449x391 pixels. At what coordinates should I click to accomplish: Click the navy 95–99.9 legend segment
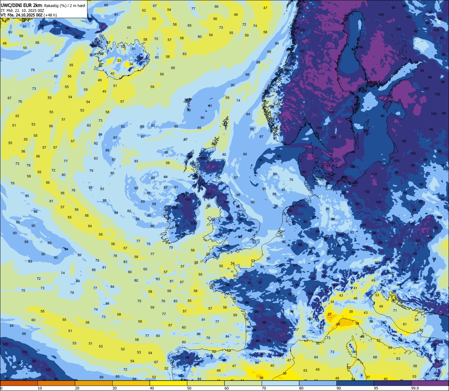pos(393,383)
